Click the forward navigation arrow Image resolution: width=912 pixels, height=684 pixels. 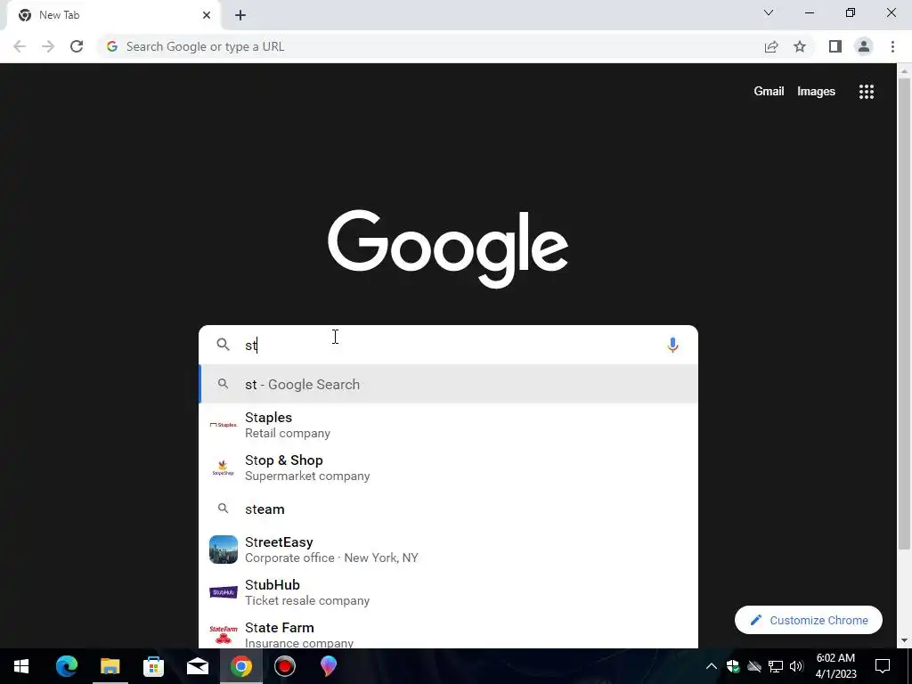[x=48, y=46]
